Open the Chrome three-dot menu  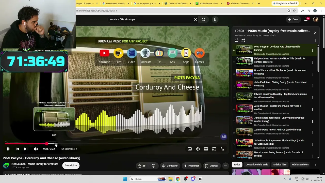pos(321,11)
